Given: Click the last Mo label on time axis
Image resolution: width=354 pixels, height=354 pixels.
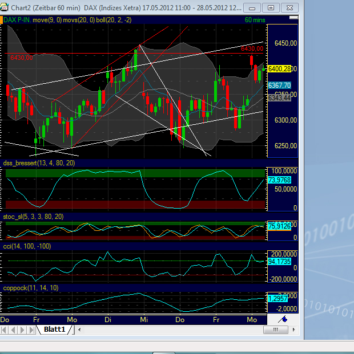Looking at the screenshot, I should 252,320.
